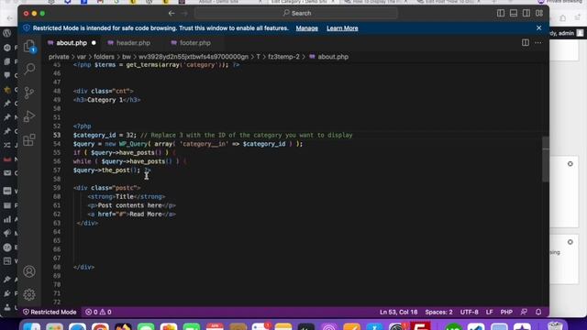Select the T breadcrumb segment
This screenshot has height=330, width=587.
click(x=258, y=57)
